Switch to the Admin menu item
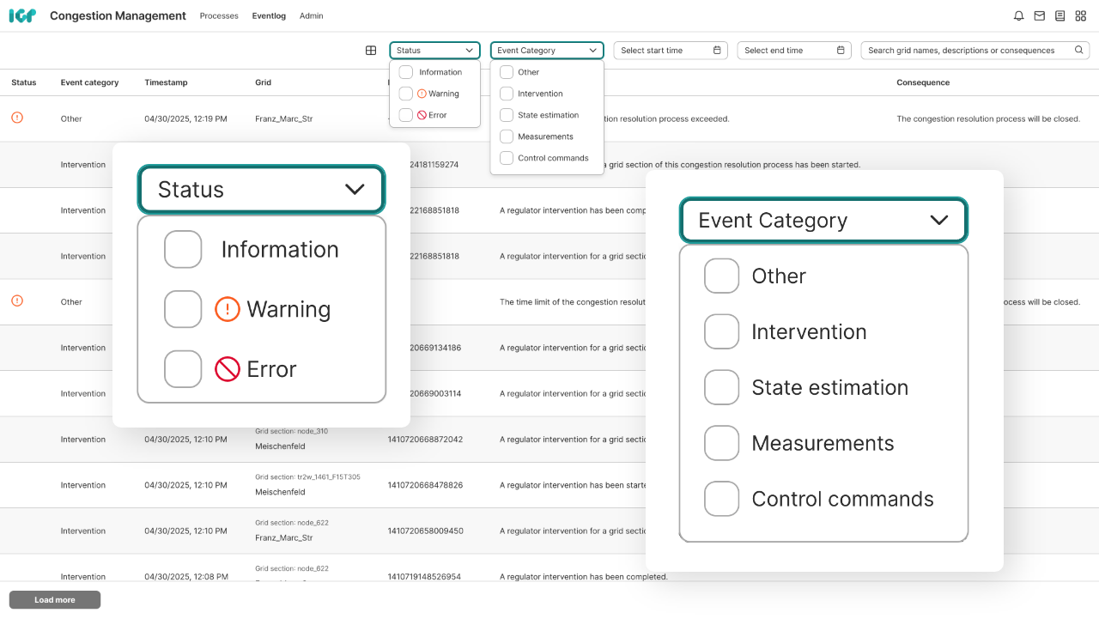The height and width of the screenshot is (619, 1099). point(311,15)
